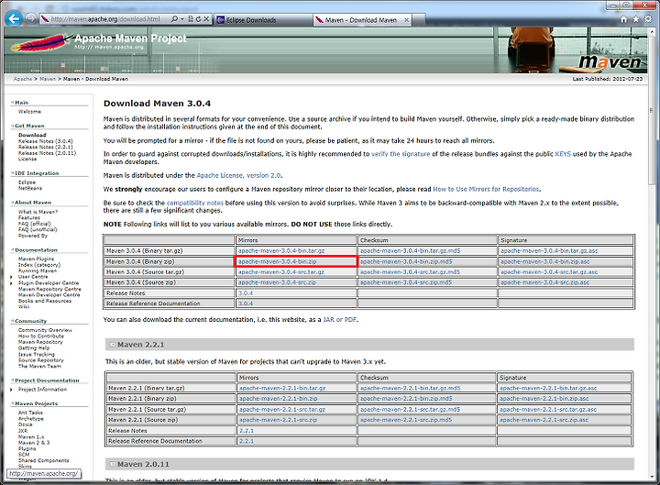Open 3.0.4 Release Reference Documentation link

tap(246, 303)
